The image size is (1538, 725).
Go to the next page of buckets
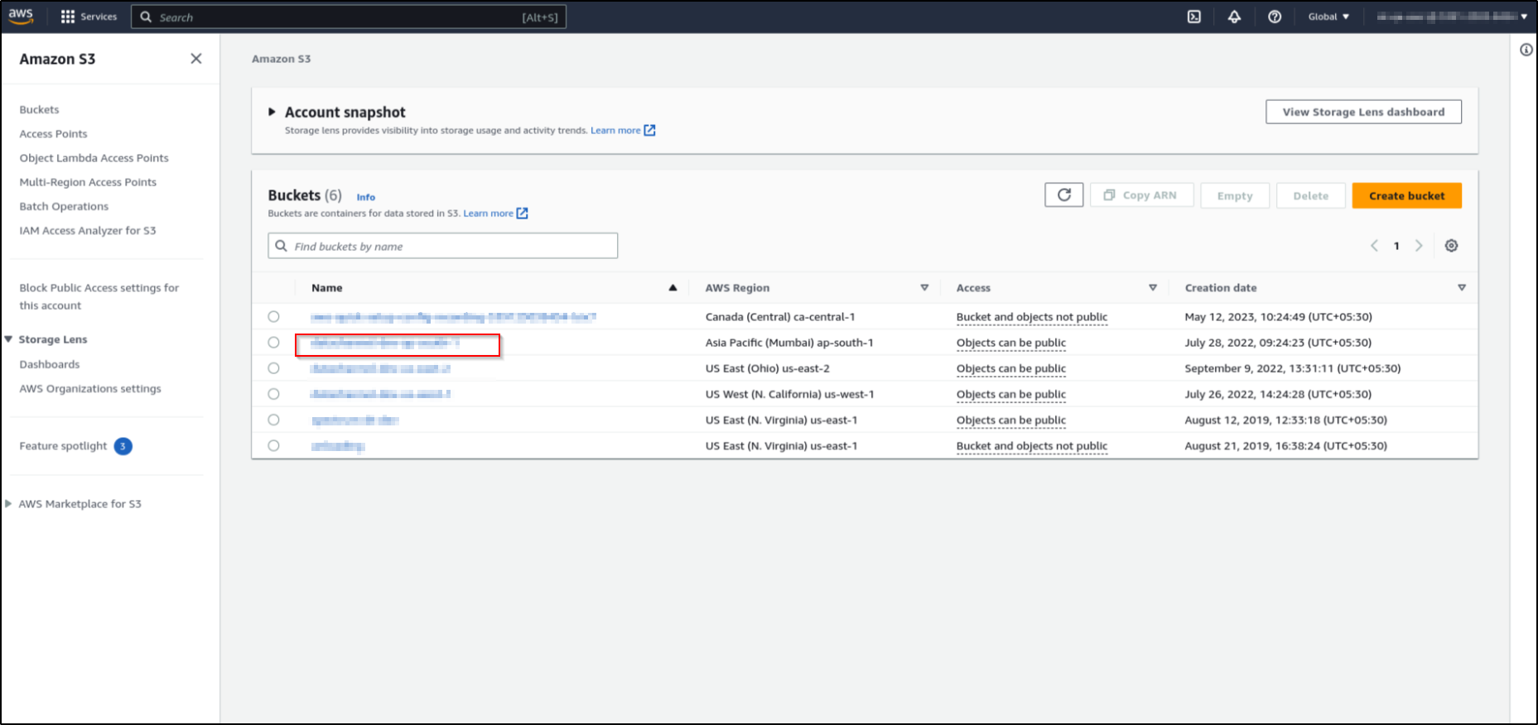click(x=1419, y=246)
